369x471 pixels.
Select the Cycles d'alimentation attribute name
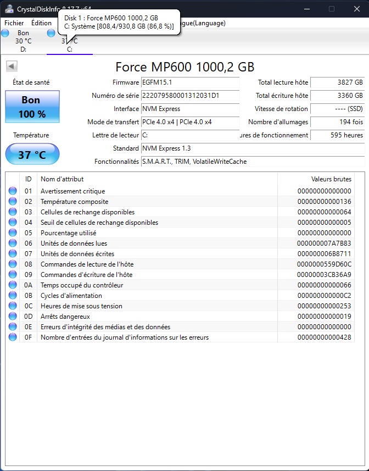tap(71, 296)
